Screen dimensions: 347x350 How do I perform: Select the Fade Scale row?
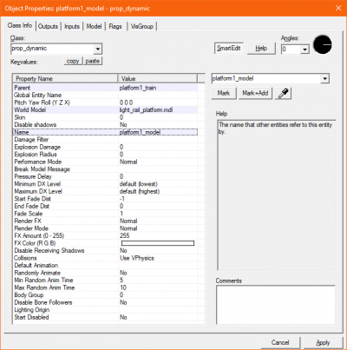[106, 214]
